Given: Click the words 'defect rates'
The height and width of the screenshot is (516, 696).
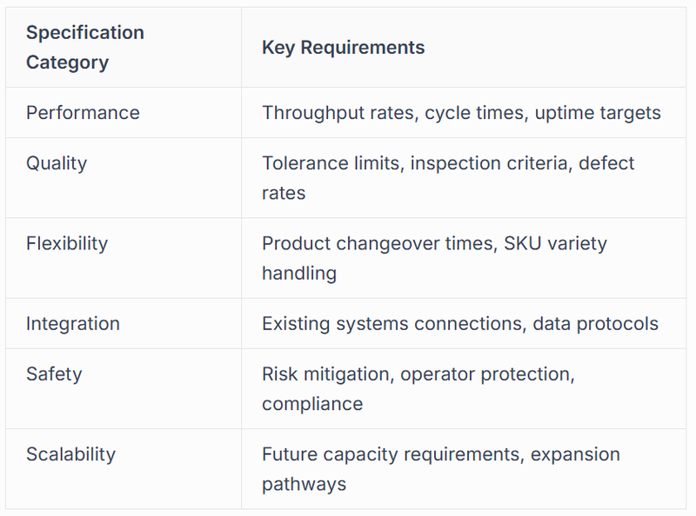Looking at the screenshot, I should (x=606, y=163).
